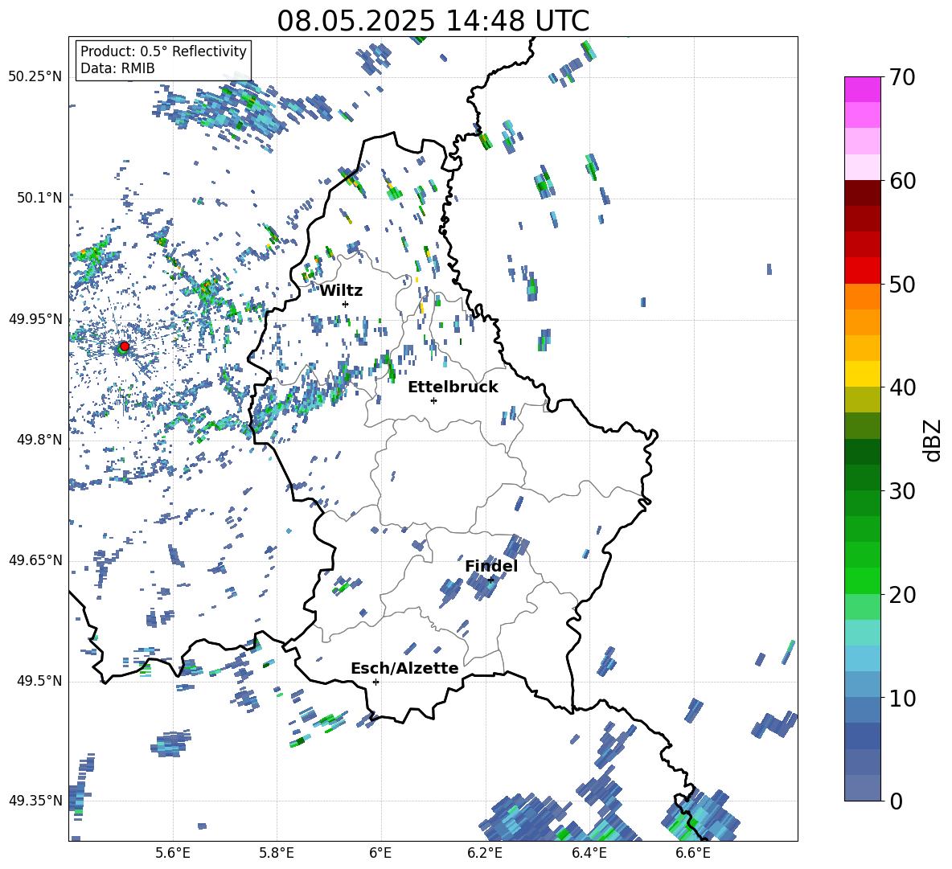The height and width of the screenshot is (869, 952).
Task: Click the 49.35°N latitude label
Action: coord(35,801)
